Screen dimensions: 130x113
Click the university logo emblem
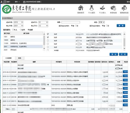tap(7, 9)
